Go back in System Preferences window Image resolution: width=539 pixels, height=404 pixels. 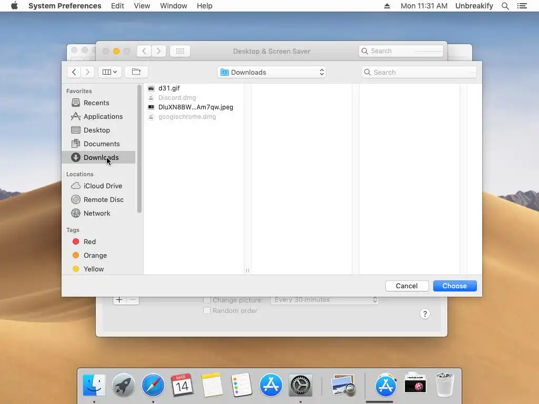144,51
